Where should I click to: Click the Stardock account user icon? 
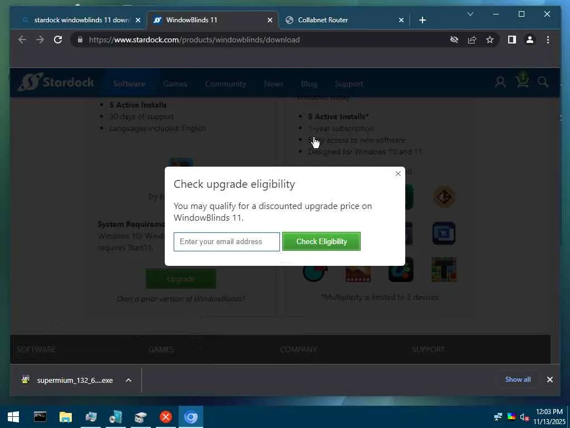[x=500, y=82]
